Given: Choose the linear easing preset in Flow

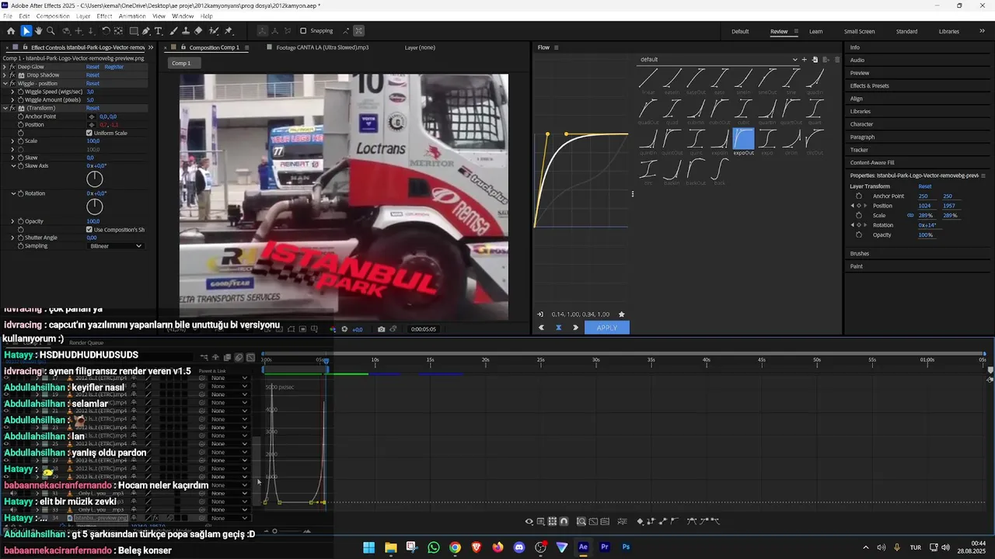Looking at the screenshot, I should [648, 81].
